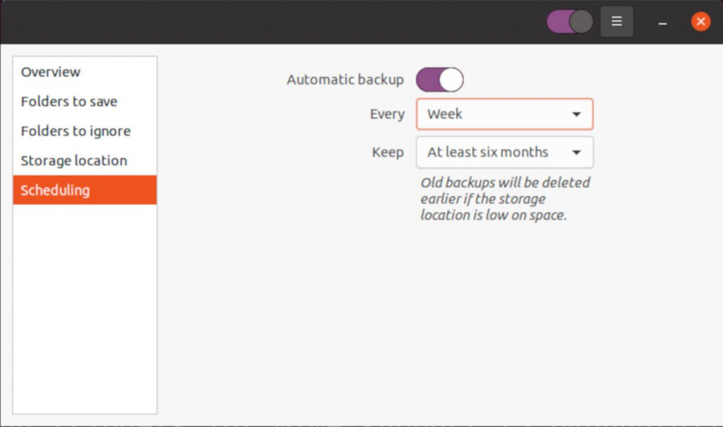This screenshot has width=723, height=427.
Task: Open the hamburger menu in the header bar
Action: (616, 22)
